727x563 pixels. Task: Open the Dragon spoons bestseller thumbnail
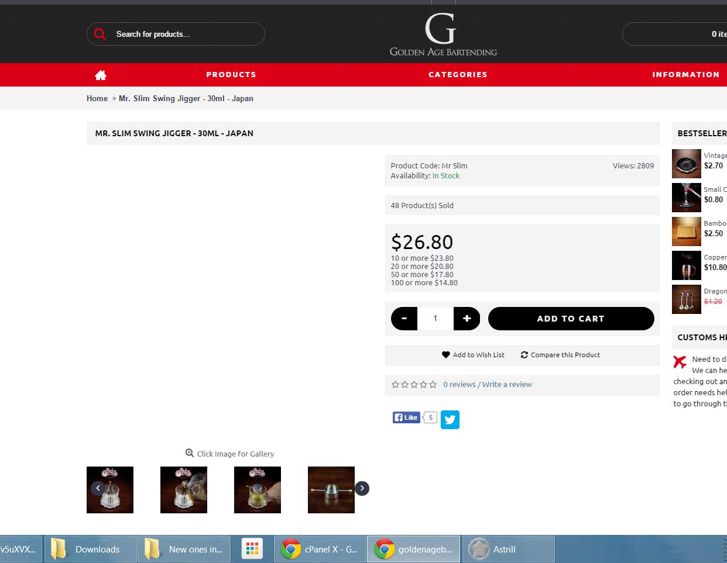click(x=687, y=299)
